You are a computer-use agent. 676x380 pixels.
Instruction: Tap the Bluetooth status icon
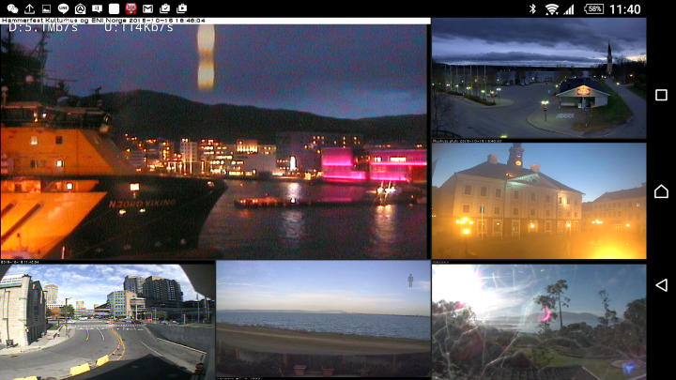pos(532,8)
